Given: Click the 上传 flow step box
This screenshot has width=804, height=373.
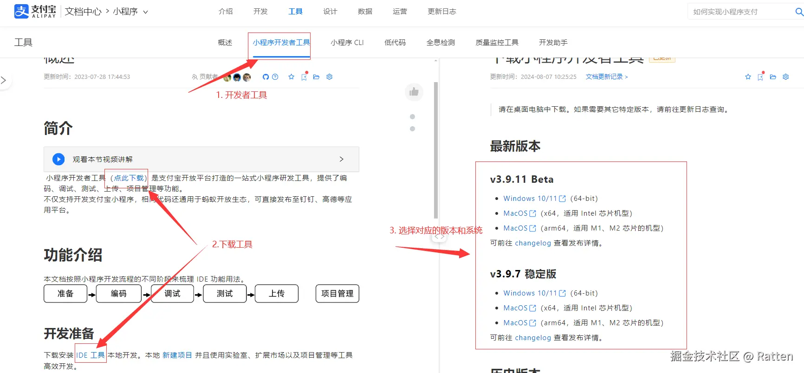Looking at the screenshot, I should pyautogui.click(x=277, y=294).
